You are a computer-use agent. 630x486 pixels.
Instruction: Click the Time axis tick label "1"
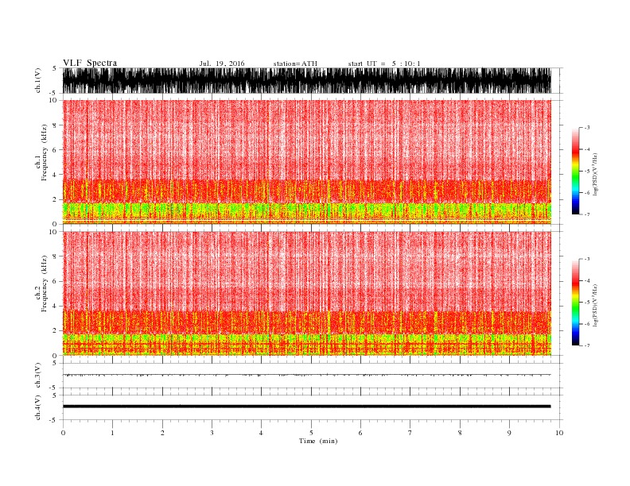pos(112,433)
